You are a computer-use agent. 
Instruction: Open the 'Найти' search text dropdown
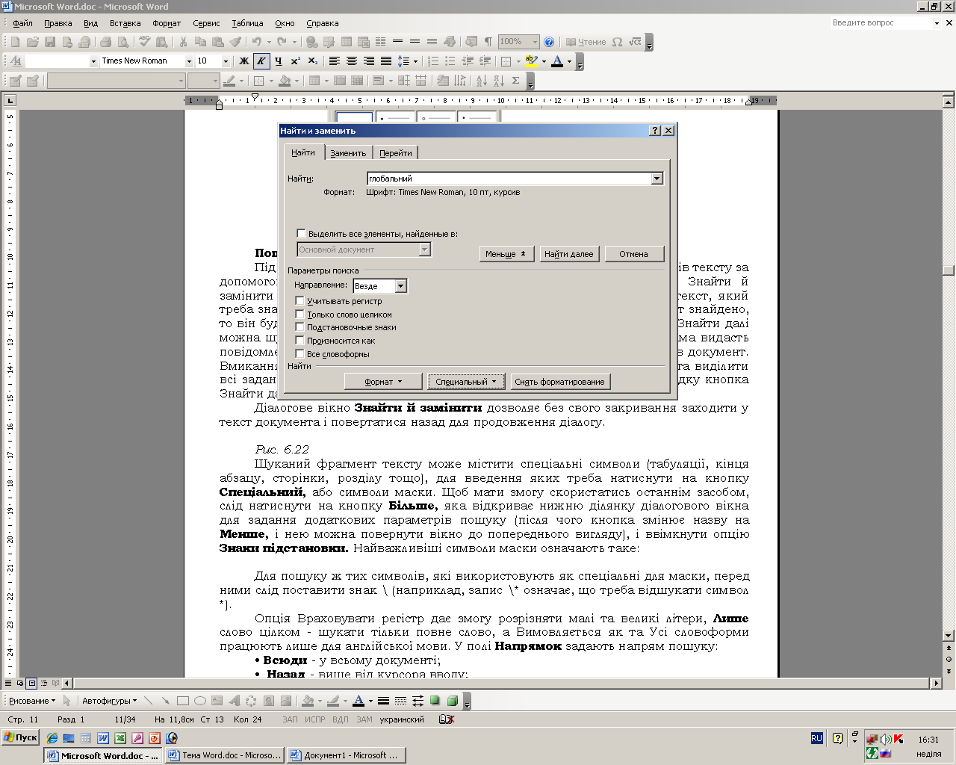pos(657,179)
